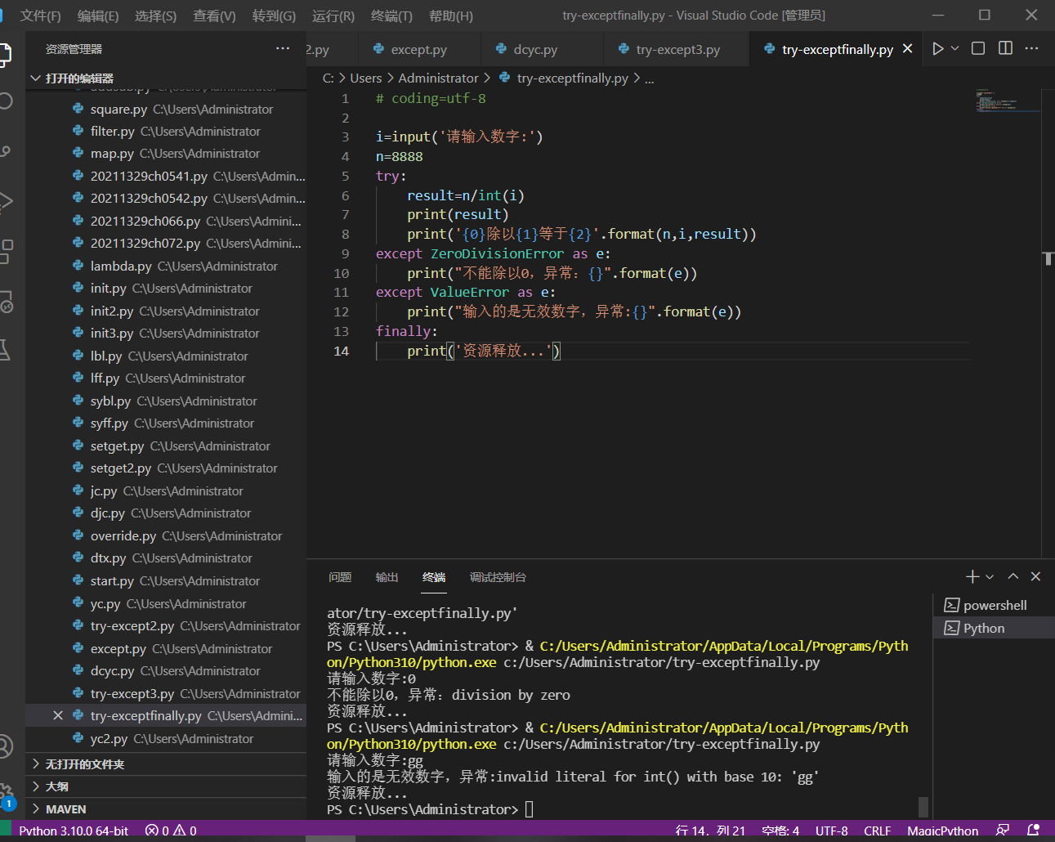Select Python 3.10.0 64-bit interpreter
Screen dimensions: 1055x842
click(x=74, y=831)
